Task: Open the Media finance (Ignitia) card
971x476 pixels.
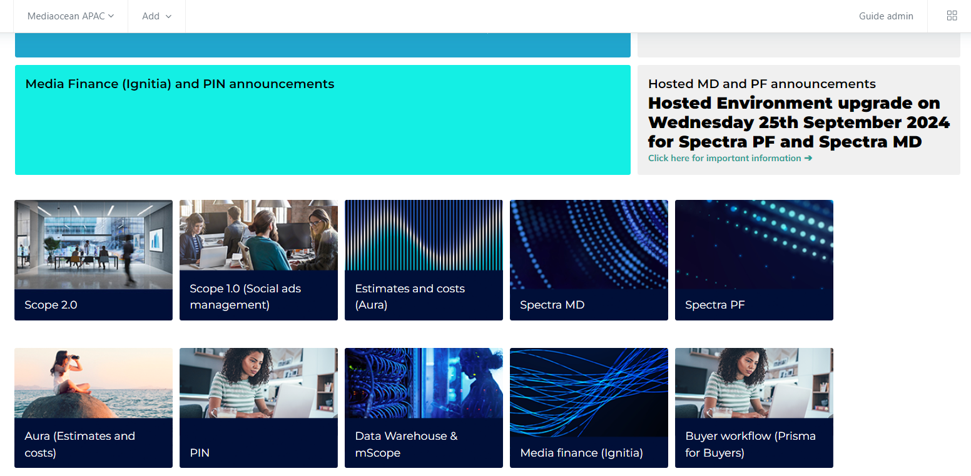Action: tap(589, 407)
